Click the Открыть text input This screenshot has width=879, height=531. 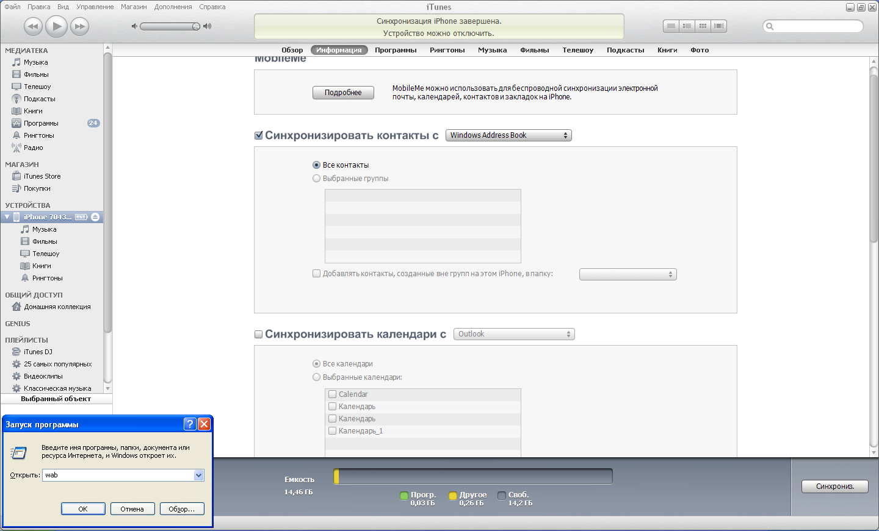coord(118,476)
